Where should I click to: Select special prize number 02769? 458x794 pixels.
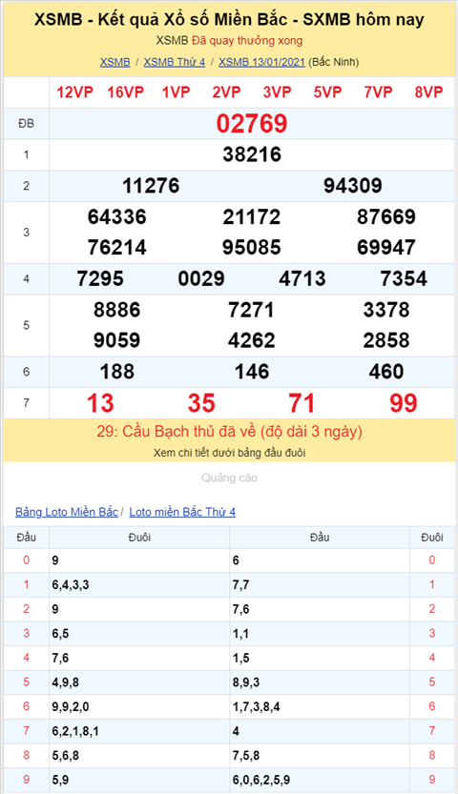click(252, 124)
